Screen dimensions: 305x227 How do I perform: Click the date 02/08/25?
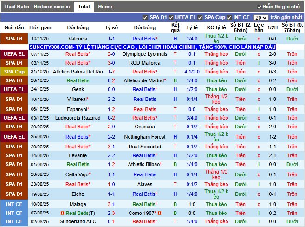pyautogui.click(x=40, y=221)
